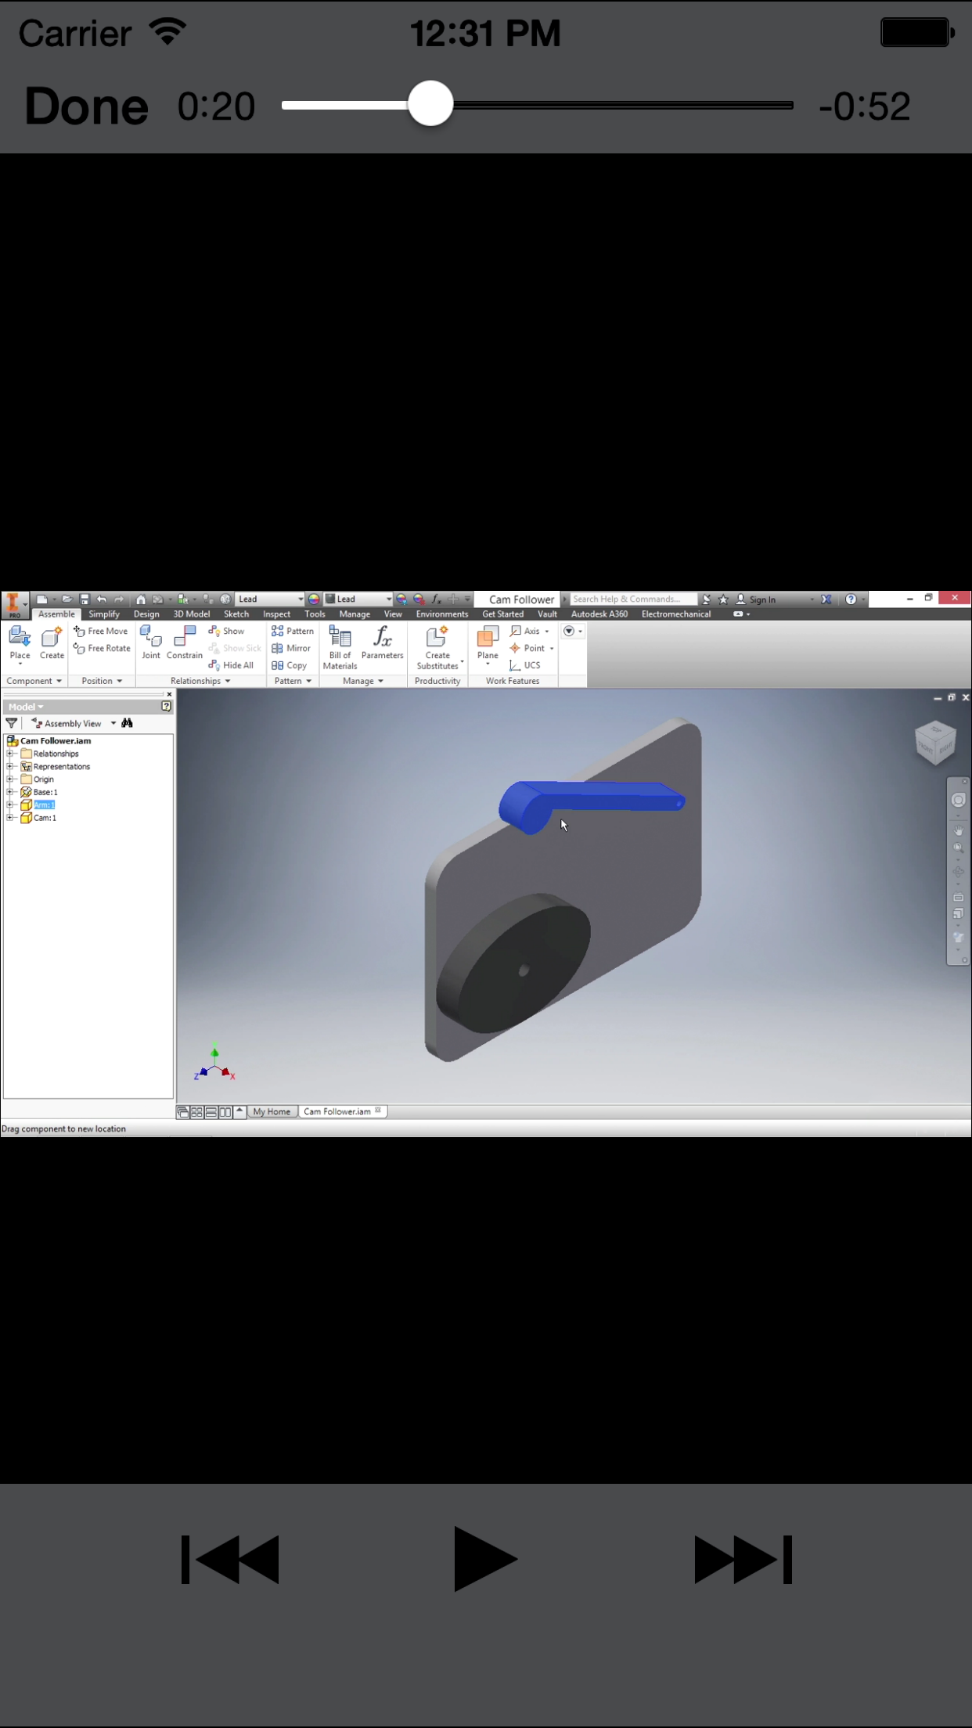The height and width of the screenshot is (1728, 972).
Task: Switch to the Assemble ribbon tab
Action: tap(56, 614)
